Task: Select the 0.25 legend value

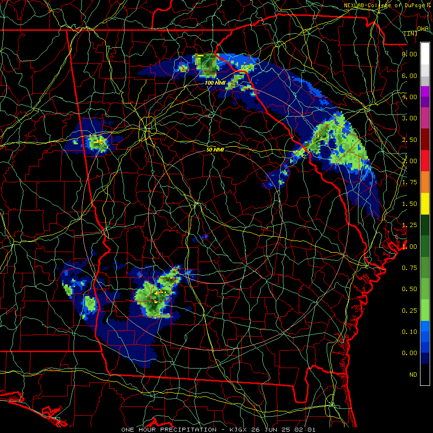Action: coord(409,310)
